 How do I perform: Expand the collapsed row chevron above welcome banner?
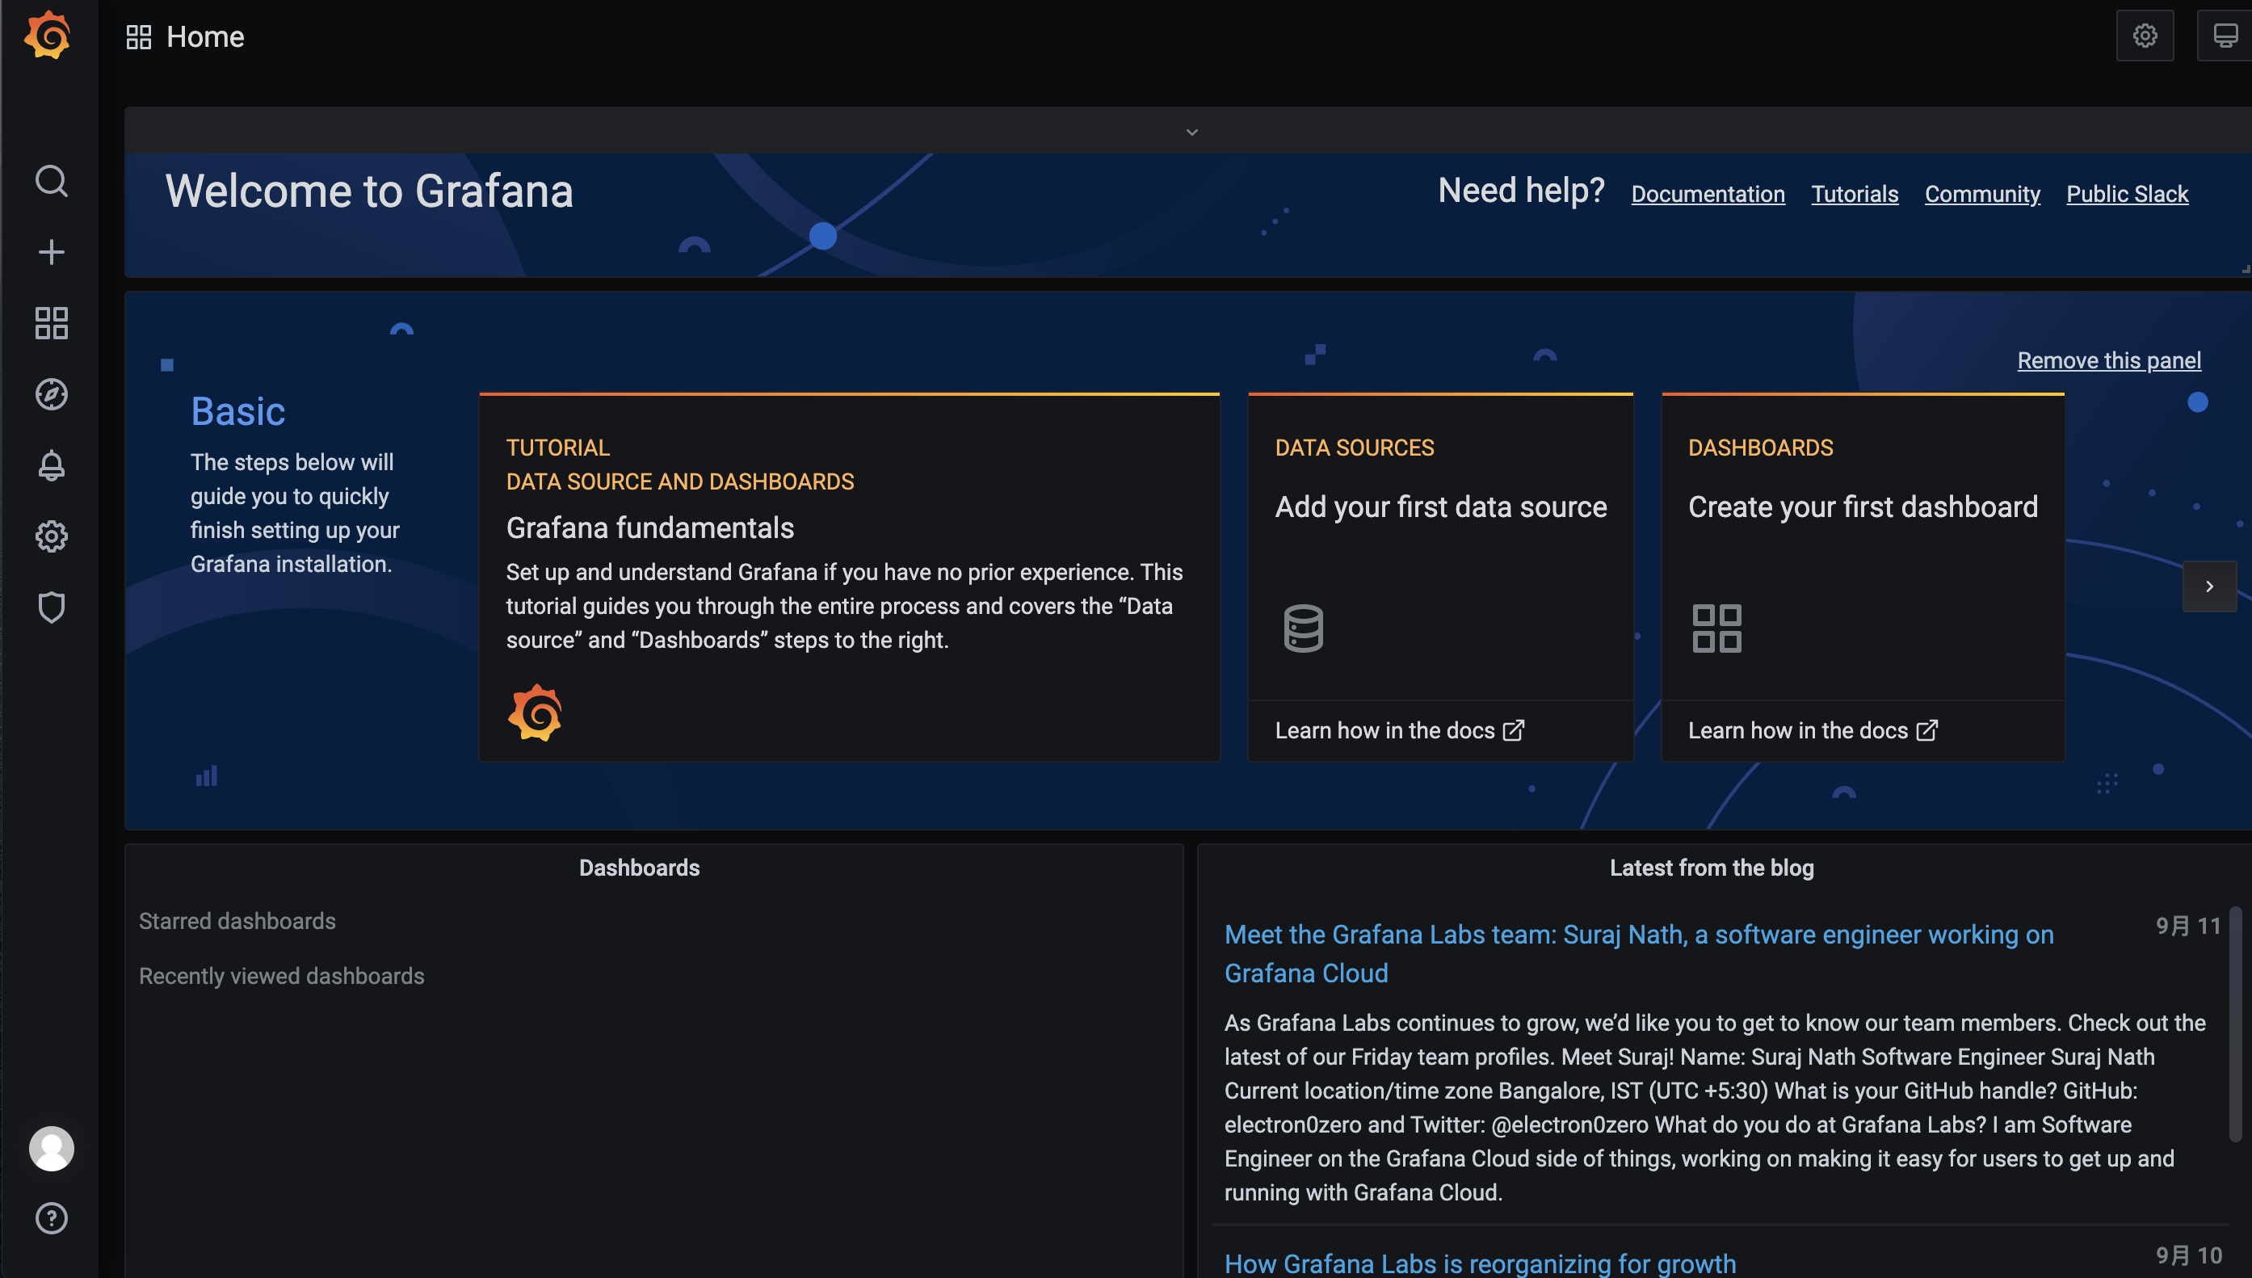click(x=1191, y=132)
